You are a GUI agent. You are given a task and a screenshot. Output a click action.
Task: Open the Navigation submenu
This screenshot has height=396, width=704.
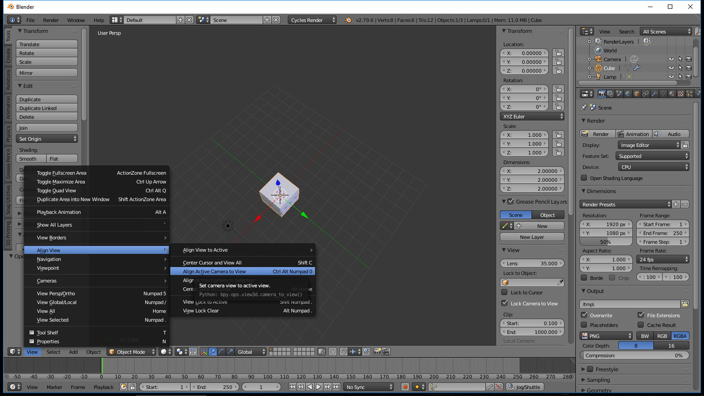point(96,259)
